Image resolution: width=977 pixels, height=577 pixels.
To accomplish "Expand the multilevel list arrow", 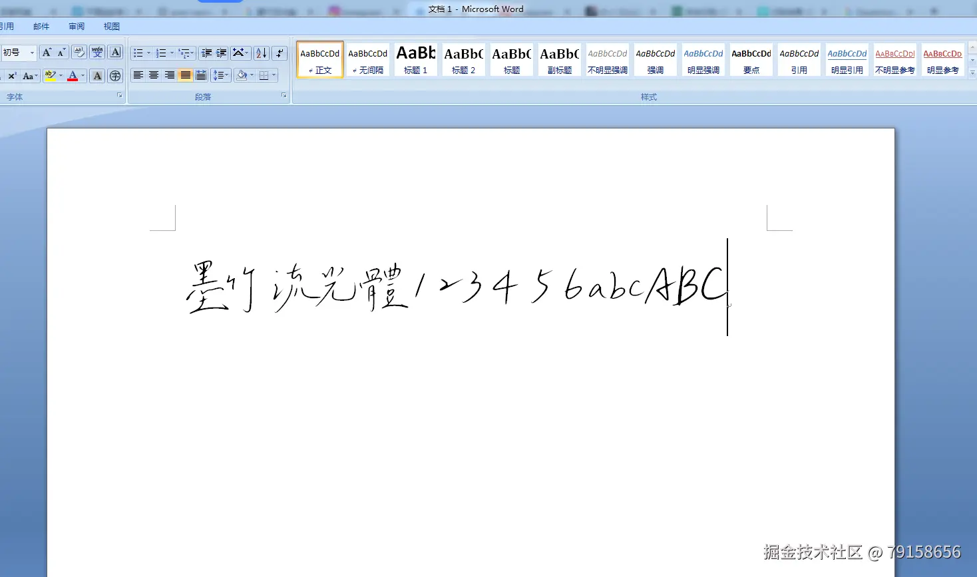I will click(x=193, y=53).
